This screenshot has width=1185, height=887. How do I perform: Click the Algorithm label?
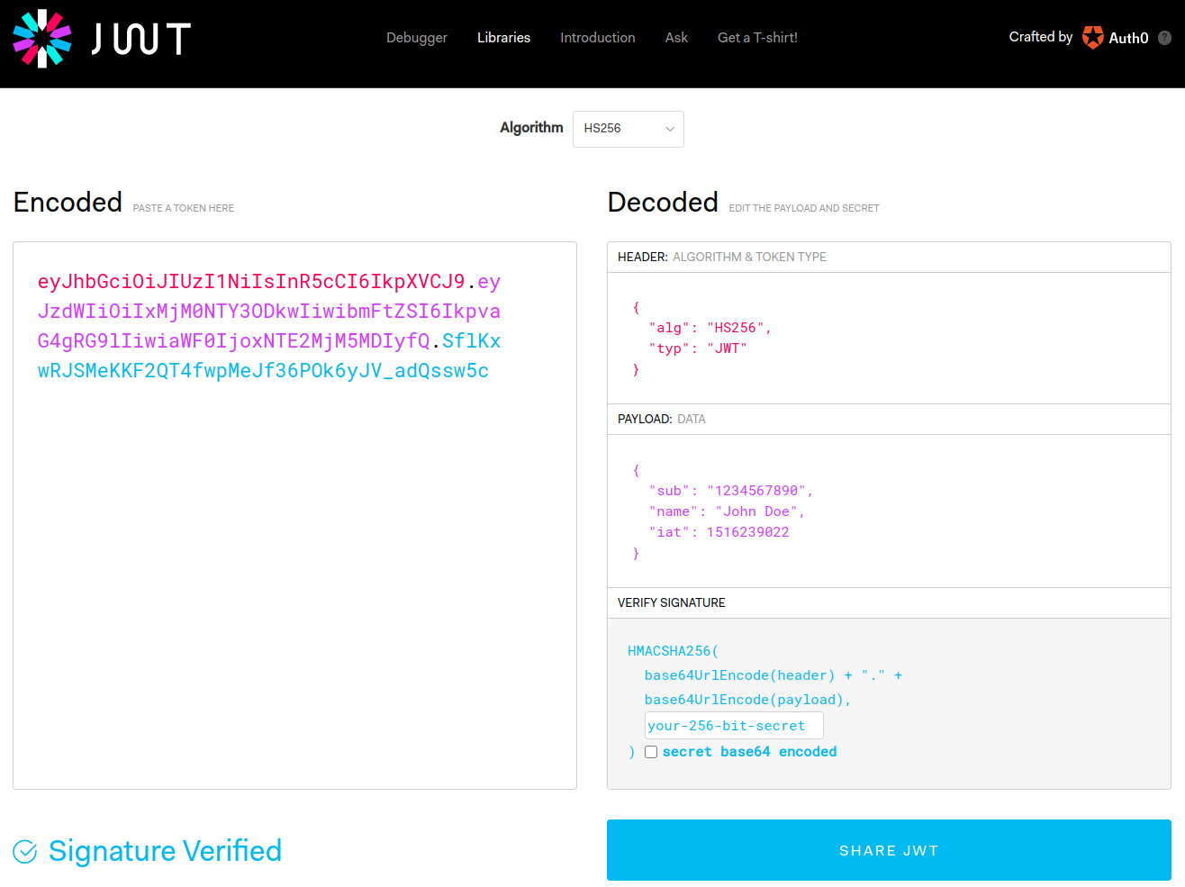[x=531, y=128]
